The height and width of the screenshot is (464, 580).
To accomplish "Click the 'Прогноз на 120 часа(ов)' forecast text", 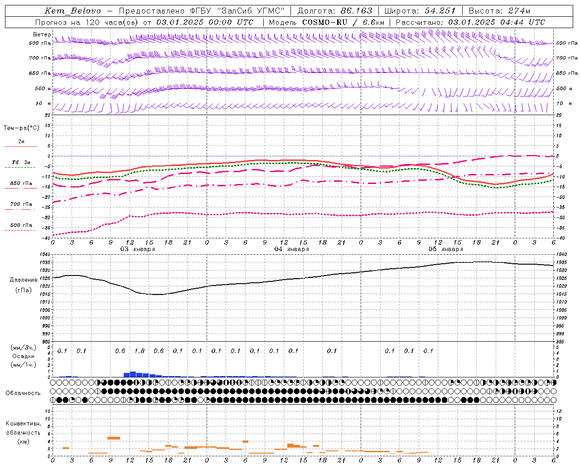I will click(87, 22).
